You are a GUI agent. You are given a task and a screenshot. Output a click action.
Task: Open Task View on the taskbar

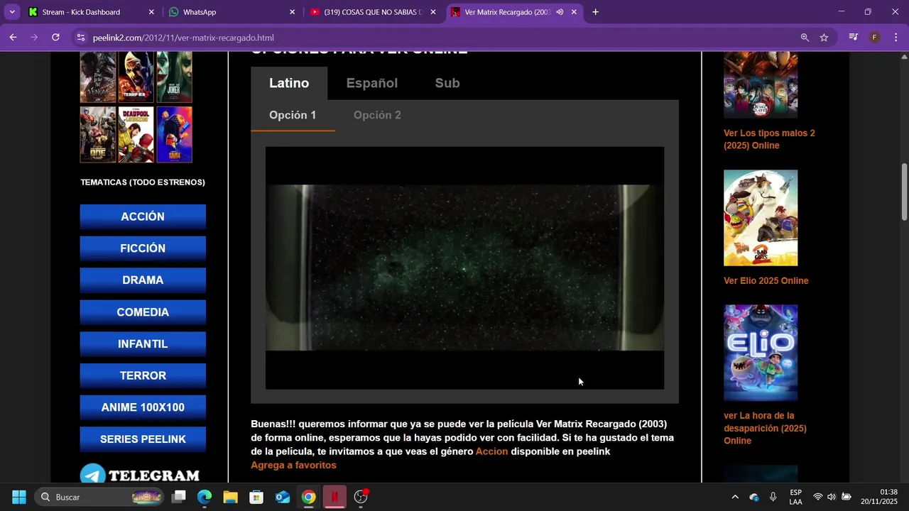179,497
